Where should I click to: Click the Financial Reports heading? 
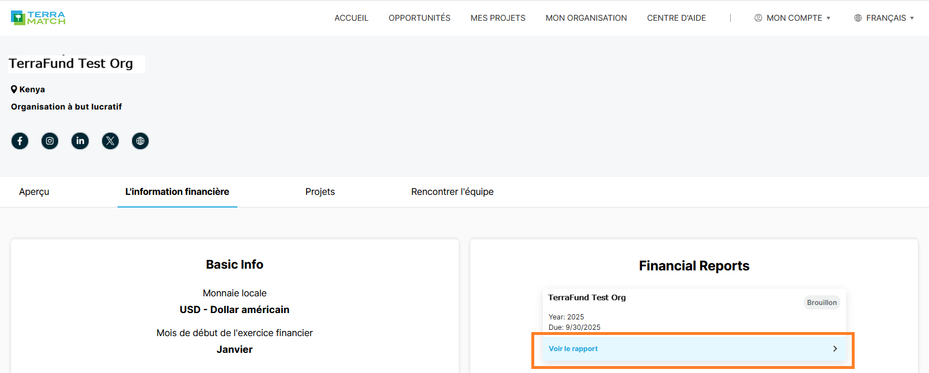pyautogui.click(x=694, y=266)
